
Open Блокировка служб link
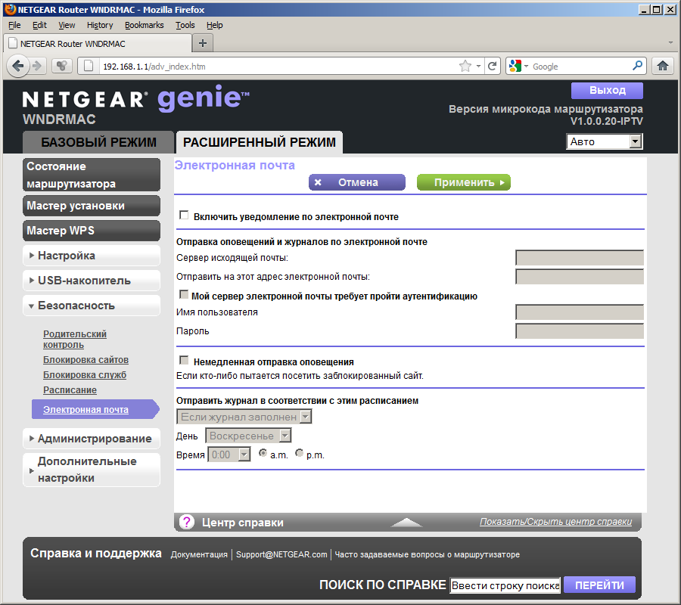pos(85,374)
